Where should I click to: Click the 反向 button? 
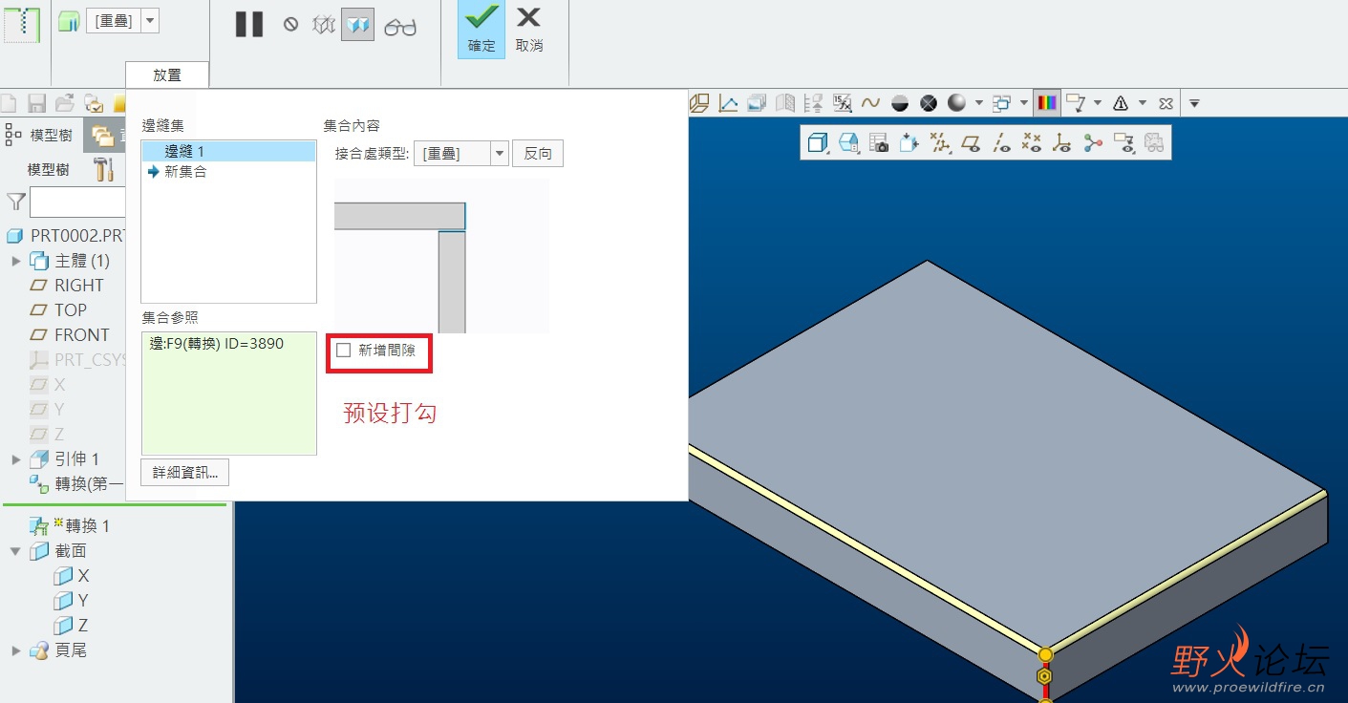tap(538, 153)
